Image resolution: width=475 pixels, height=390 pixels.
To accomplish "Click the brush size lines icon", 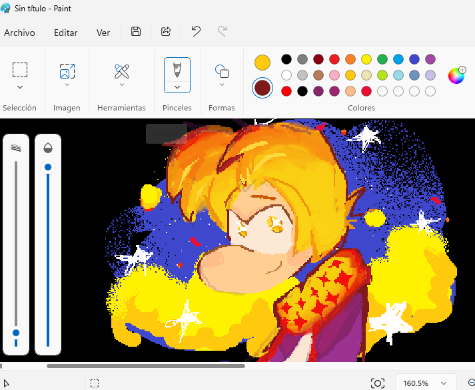I will tap(16, 148).
